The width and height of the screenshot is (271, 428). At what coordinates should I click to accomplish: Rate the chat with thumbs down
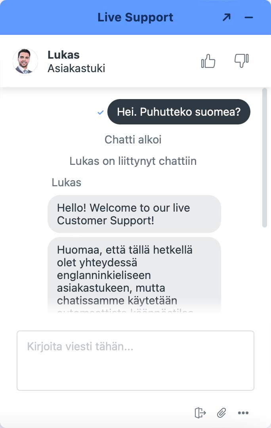[241, 61]
